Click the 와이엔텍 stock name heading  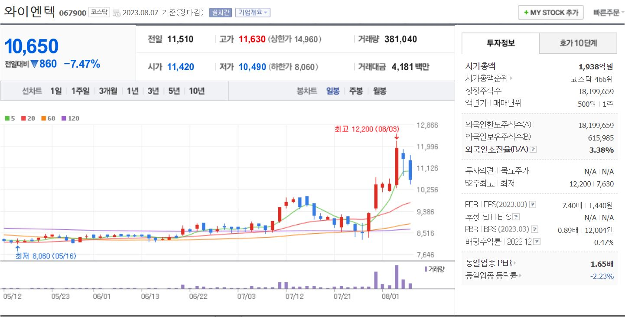[29, 12]
